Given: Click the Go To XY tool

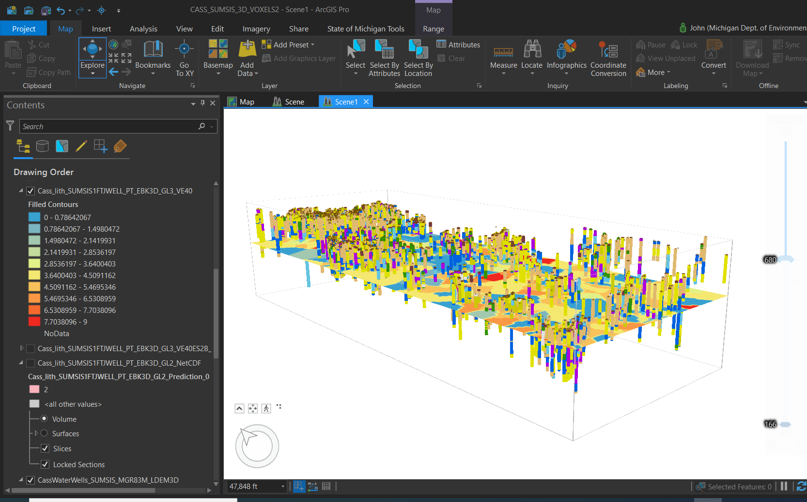Looking at the screenshot, I should pyautogui.click(x=184, y=57).
